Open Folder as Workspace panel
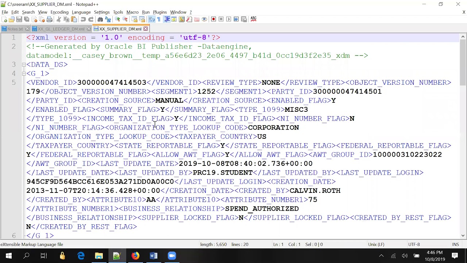Viewport: 467px width, 263px height. coord(197,19)
